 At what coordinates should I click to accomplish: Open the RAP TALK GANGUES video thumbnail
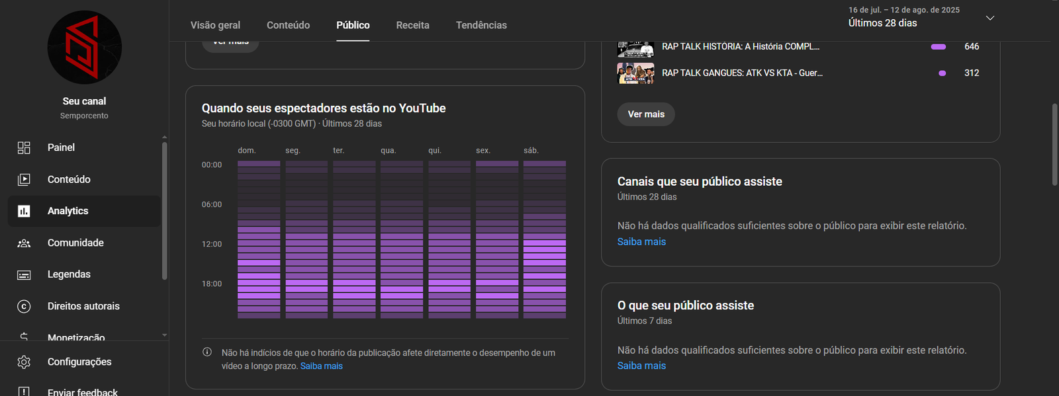click(x=635, y=73)
